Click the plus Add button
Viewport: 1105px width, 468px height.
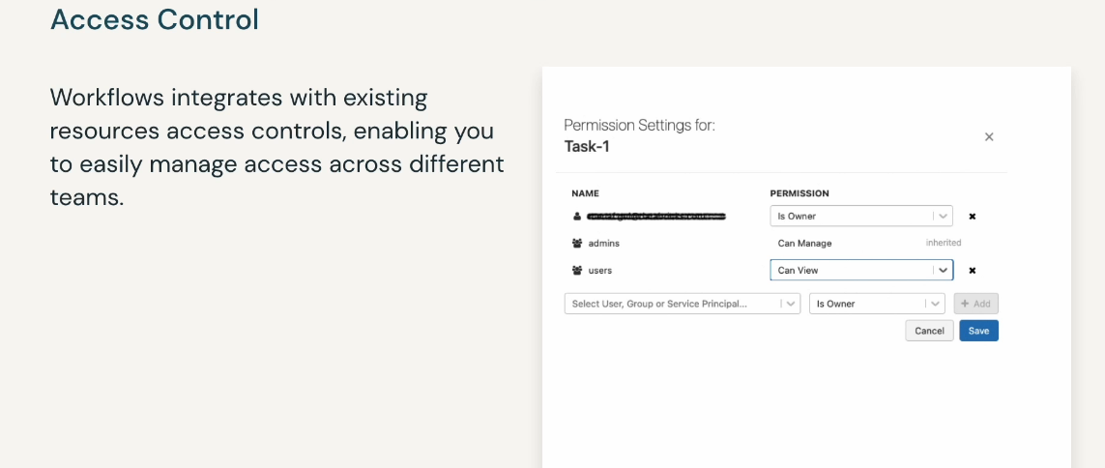[x=976, y=304]
